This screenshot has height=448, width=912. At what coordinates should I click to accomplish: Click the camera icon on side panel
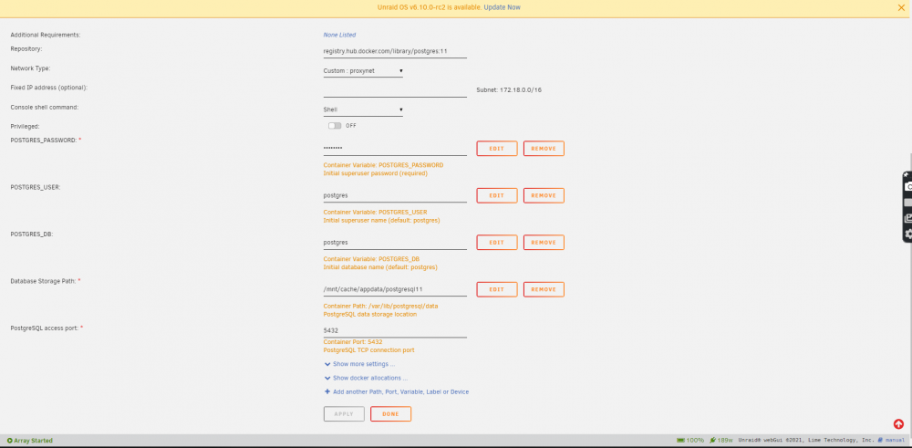[908, 187]
